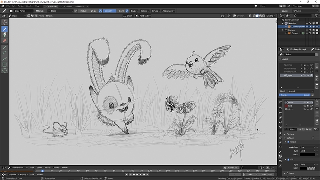Open the Options dropdown in tool header
This screenshot has height=180, width=320.
pyautogui.click(x=145, y=11)
